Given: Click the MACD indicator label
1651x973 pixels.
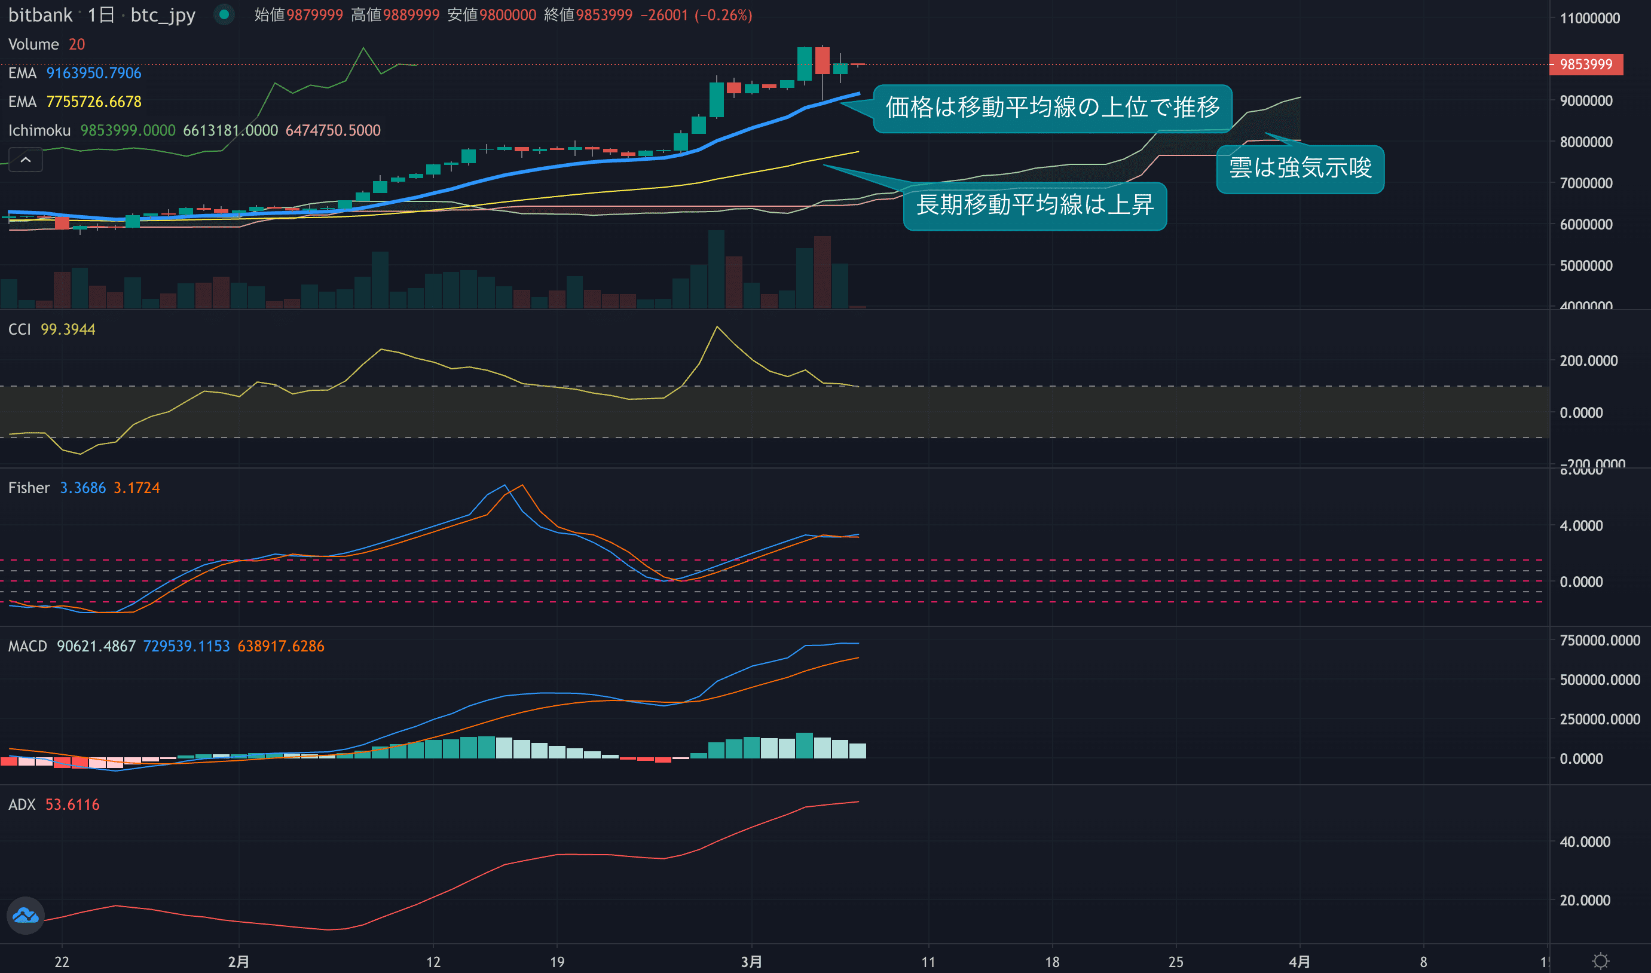Looking at the screenshot, I should click(x=27, y=647).
